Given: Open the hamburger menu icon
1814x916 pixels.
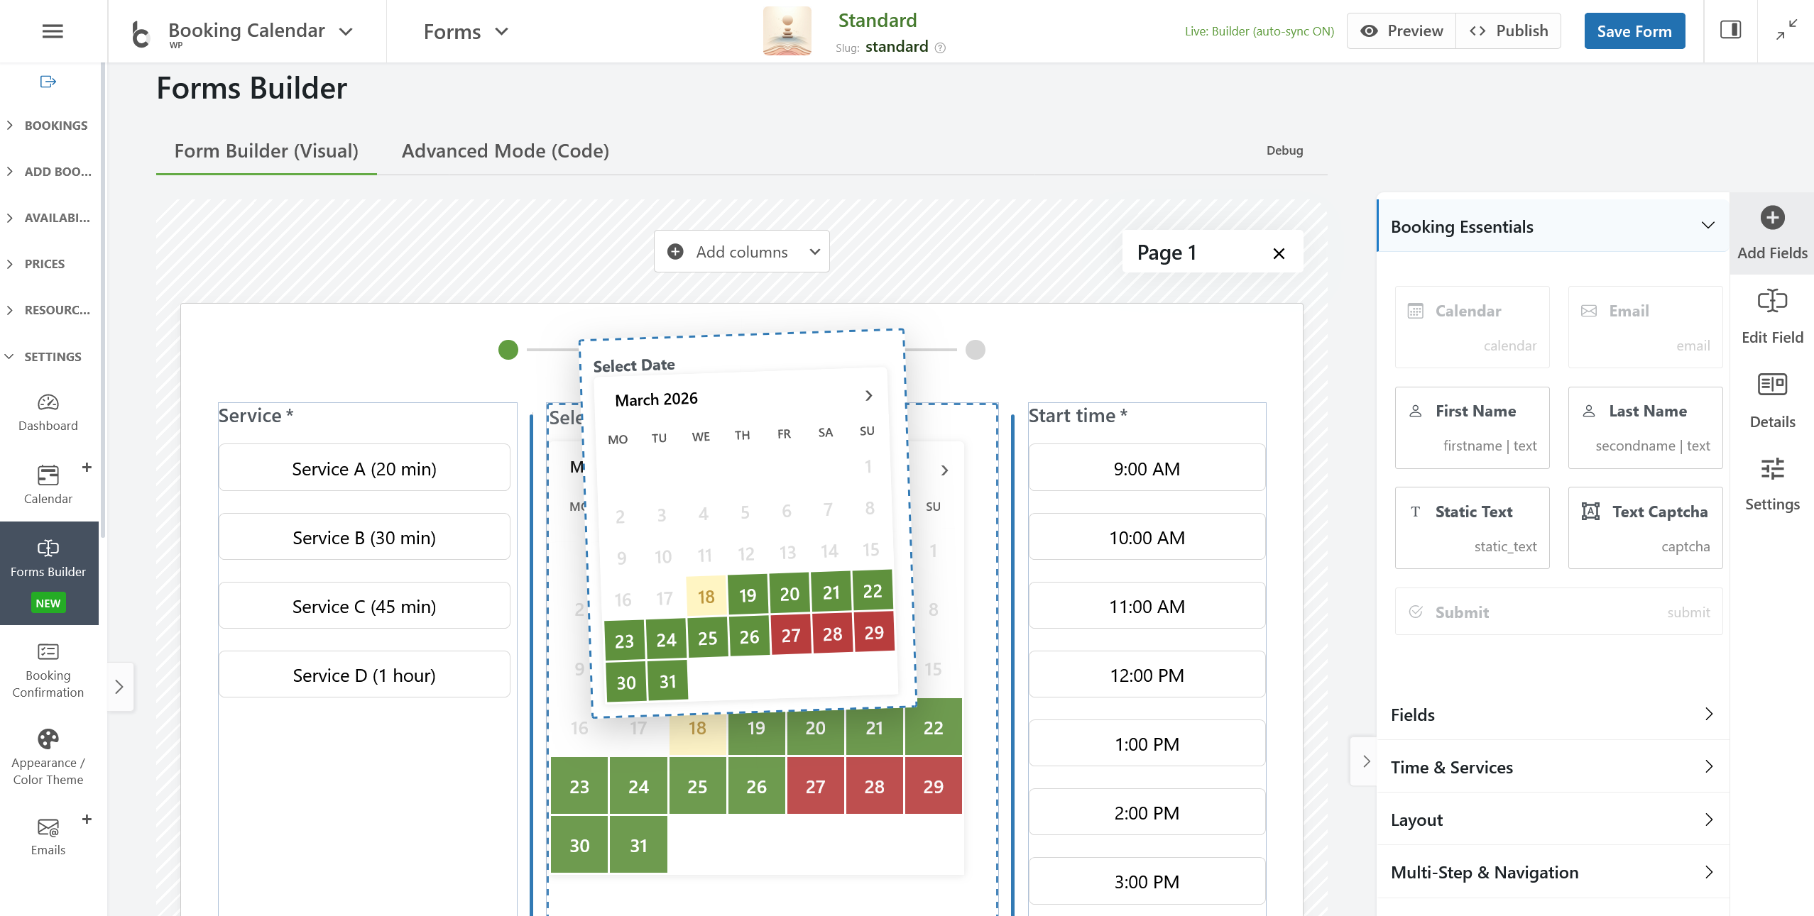Looking at the screenshot, I should coord(53,31).
